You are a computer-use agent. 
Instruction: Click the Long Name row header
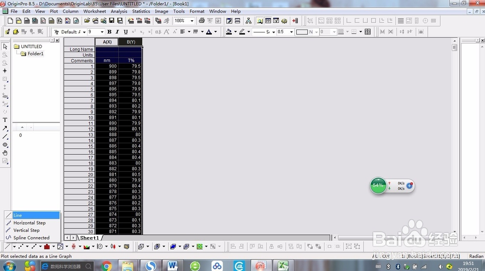[x=79, y=49]
